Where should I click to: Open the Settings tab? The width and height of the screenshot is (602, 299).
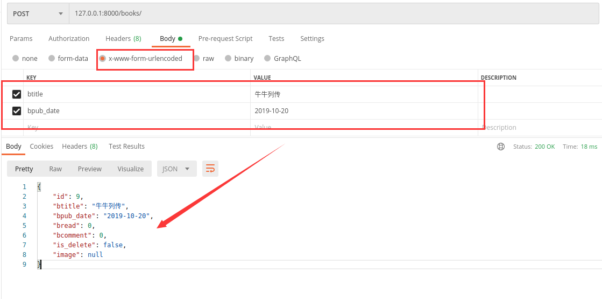pyautogui.click(x=312, y=38)
